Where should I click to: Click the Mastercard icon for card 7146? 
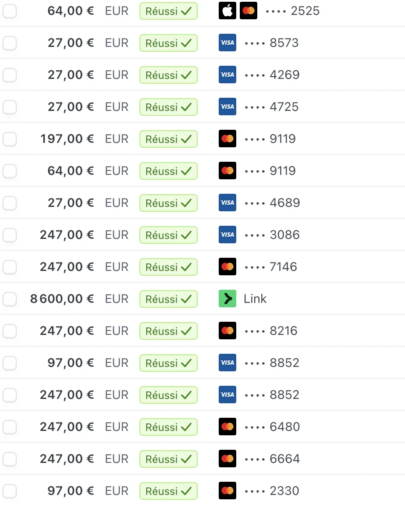[227, 267]
